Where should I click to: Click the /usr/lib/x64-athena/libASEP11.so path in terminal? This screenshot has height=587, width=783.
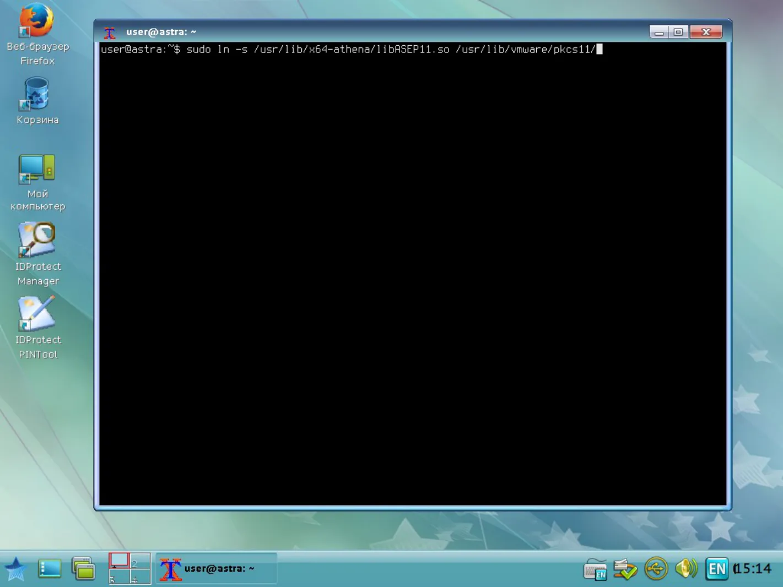coord(352,50)
